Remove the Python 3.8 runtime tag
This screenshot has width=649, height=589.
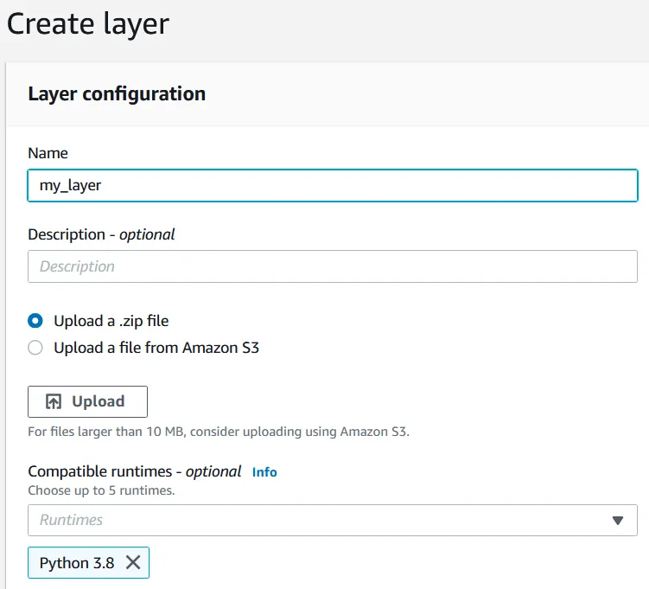point(133,563)
